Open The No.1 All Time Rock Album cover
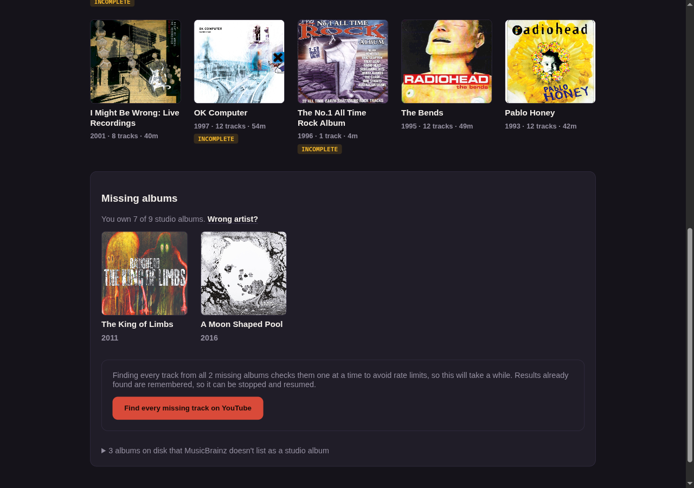694x488 pixels. [x=343, y=61]
